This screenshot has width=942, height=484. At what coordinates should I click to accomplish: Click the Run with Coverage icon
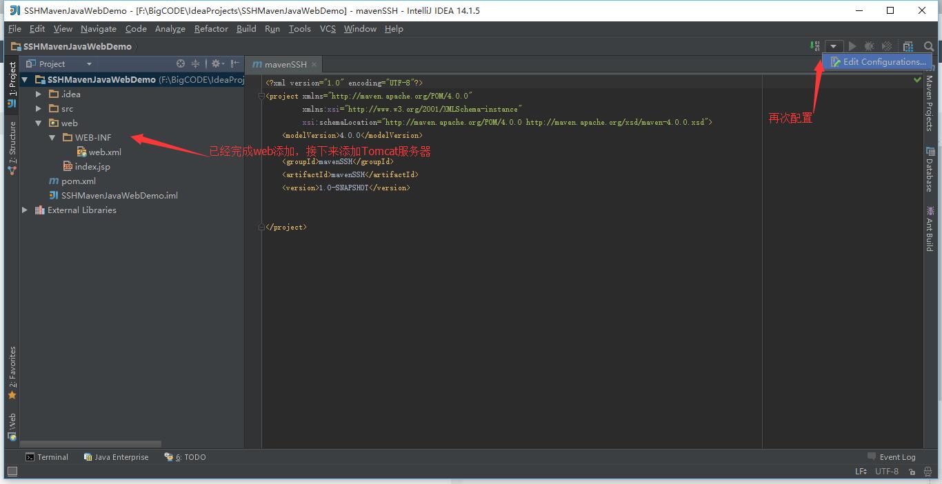[x=887, y=46]
